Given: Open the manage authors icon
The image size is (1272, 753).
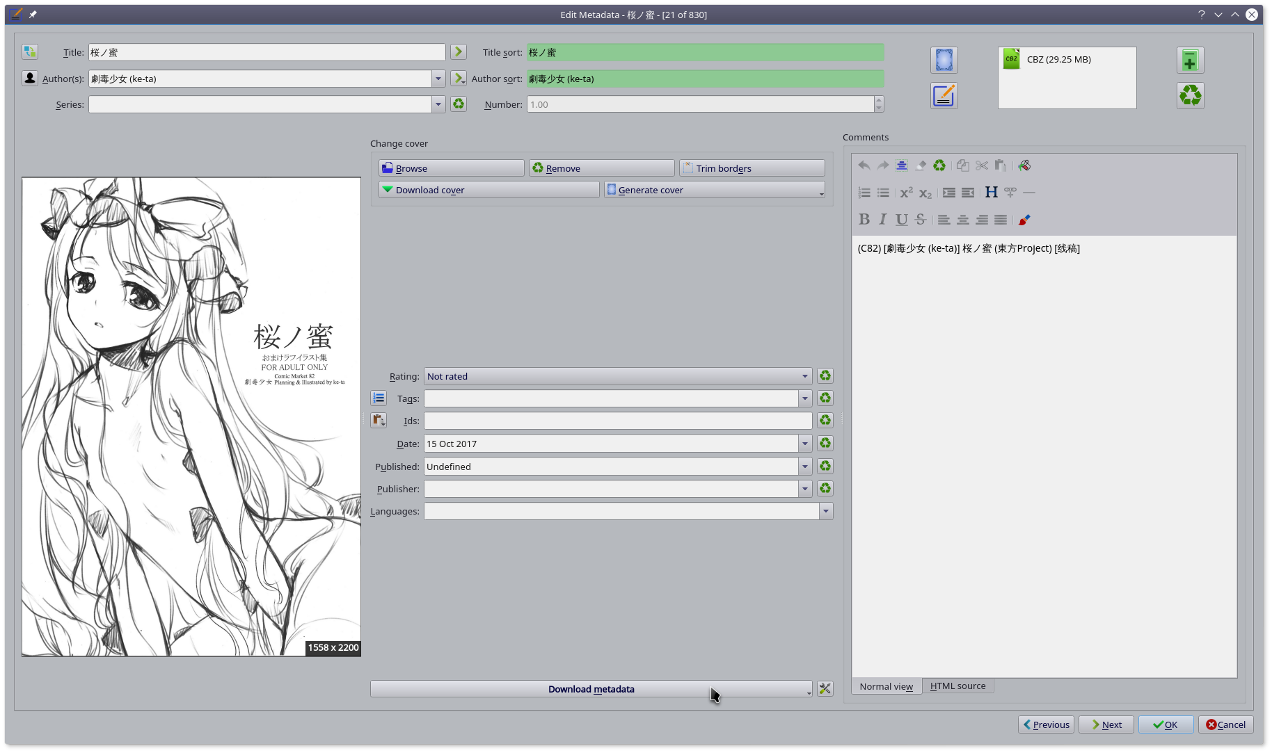Looking at the screenshot, I should coord(29,79).
